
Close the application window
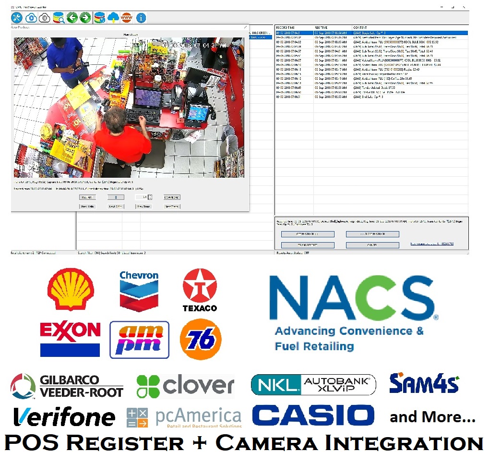point(464,7)
